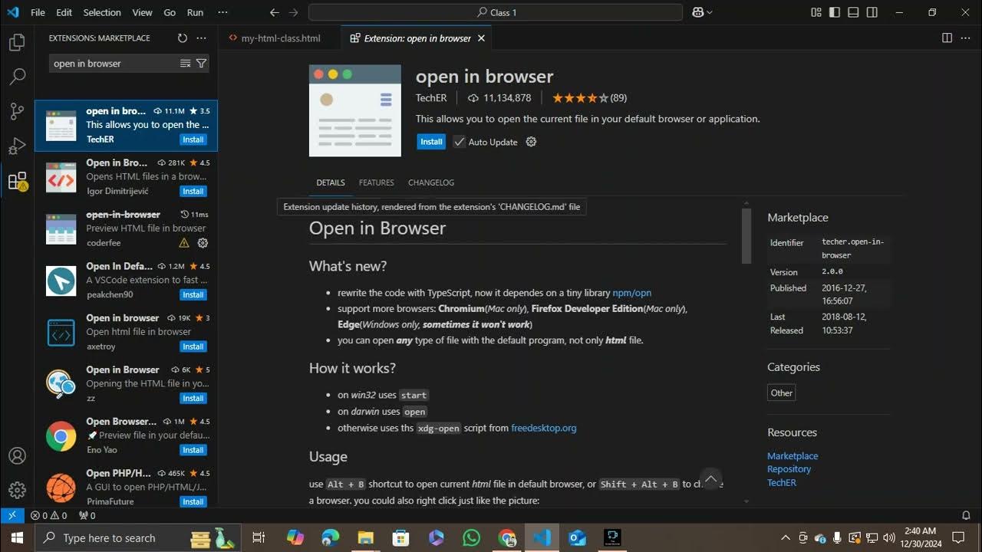Split the editor right
This screenshot has width=982, height=552.
(x=947, y=38)
